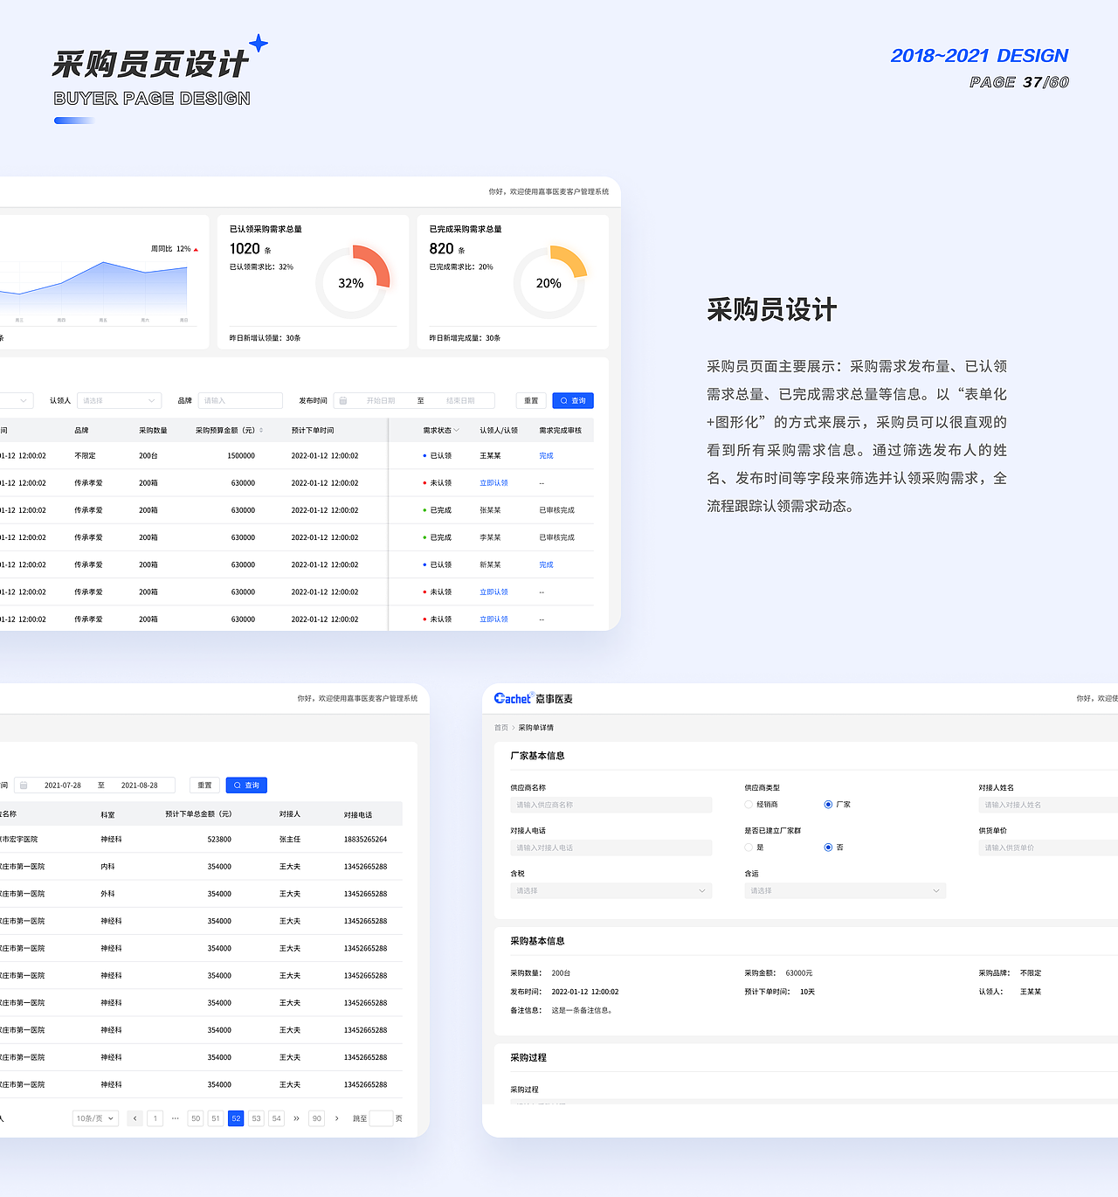Select the 厂家 supplier type radio

point(828,805)
